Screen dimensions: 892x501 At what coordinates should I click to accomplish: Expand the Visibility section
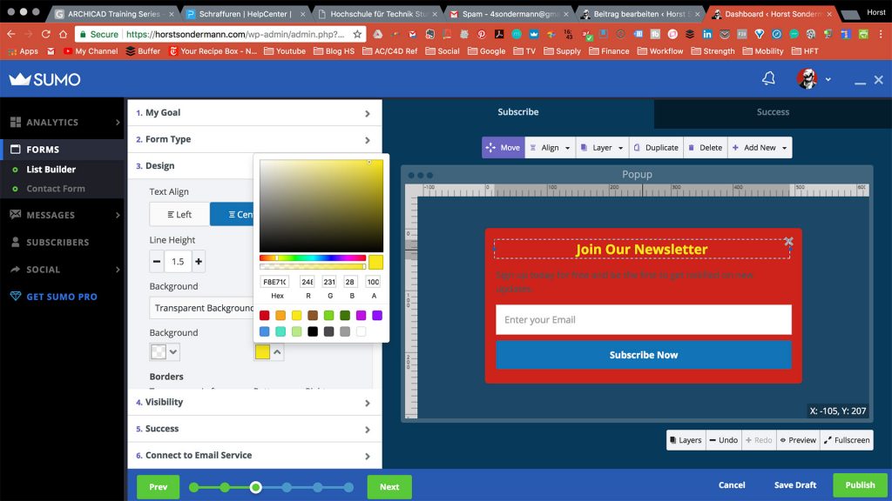click(x=254, y=403)
